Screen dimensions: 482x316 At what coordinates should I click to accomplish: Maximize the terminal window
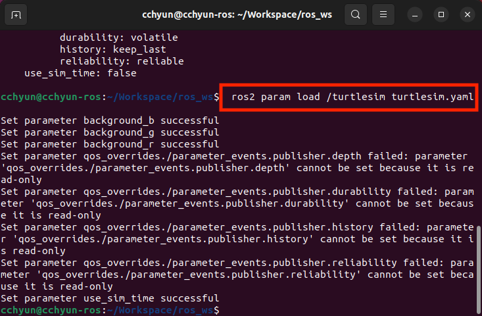[441, 14]
